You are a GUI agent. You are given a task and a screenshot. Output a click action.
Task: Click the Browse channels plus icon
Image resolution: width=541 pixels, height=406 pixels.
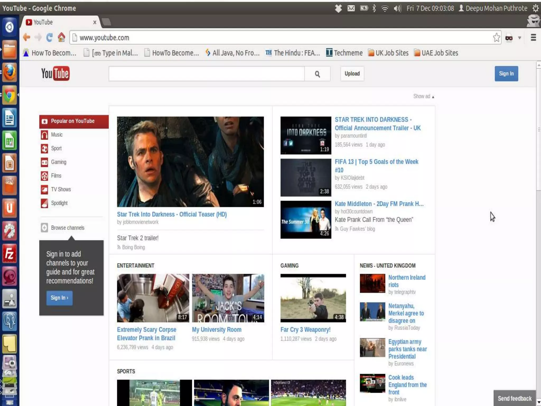click(44, 228)
